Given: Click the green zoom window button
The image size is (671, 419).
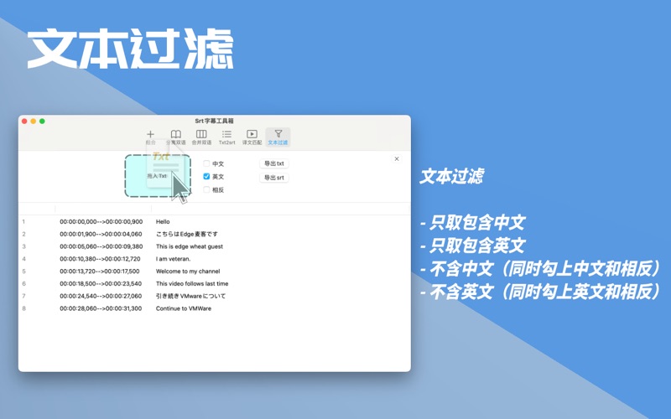Looking at the screenshot, I should tap(42, 121).
